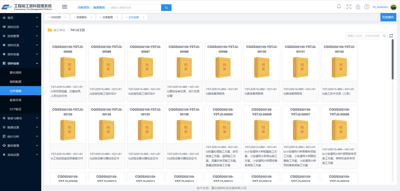Screen dimensions: 400x191
Task: Click the 统计分析 sidebar icon
Action: point(4,136)
